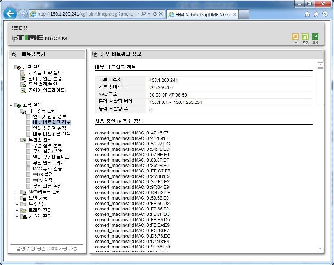Go to WDS 설정 page
Viewport: 334px width, 265px height.
(x=43, y=175)
